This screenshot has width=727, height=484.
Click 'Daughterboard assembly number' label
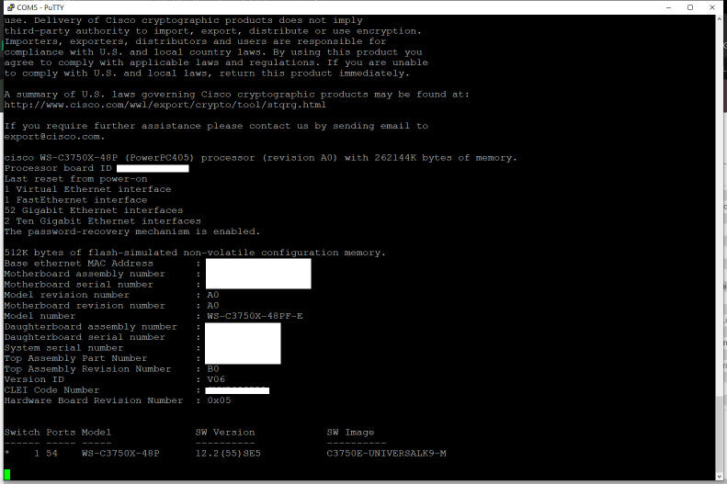coord(90,327)
